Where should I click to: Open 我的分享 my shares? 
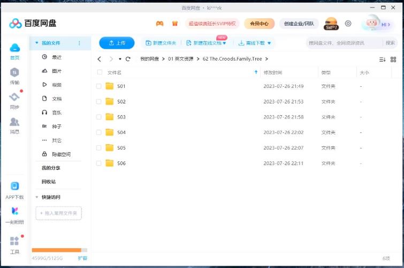tap(51, 168)
